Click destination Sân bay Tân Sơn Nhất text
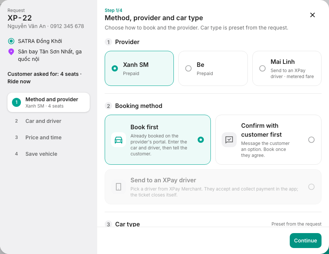Image resolution: width=329 pixels, height=254 pixels. click(50, 55)
